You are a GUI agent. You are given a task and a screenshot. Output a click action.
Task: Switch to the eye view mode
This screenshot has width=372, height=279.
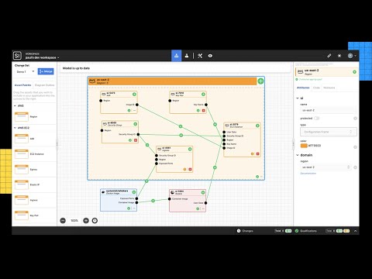[210, 56]
